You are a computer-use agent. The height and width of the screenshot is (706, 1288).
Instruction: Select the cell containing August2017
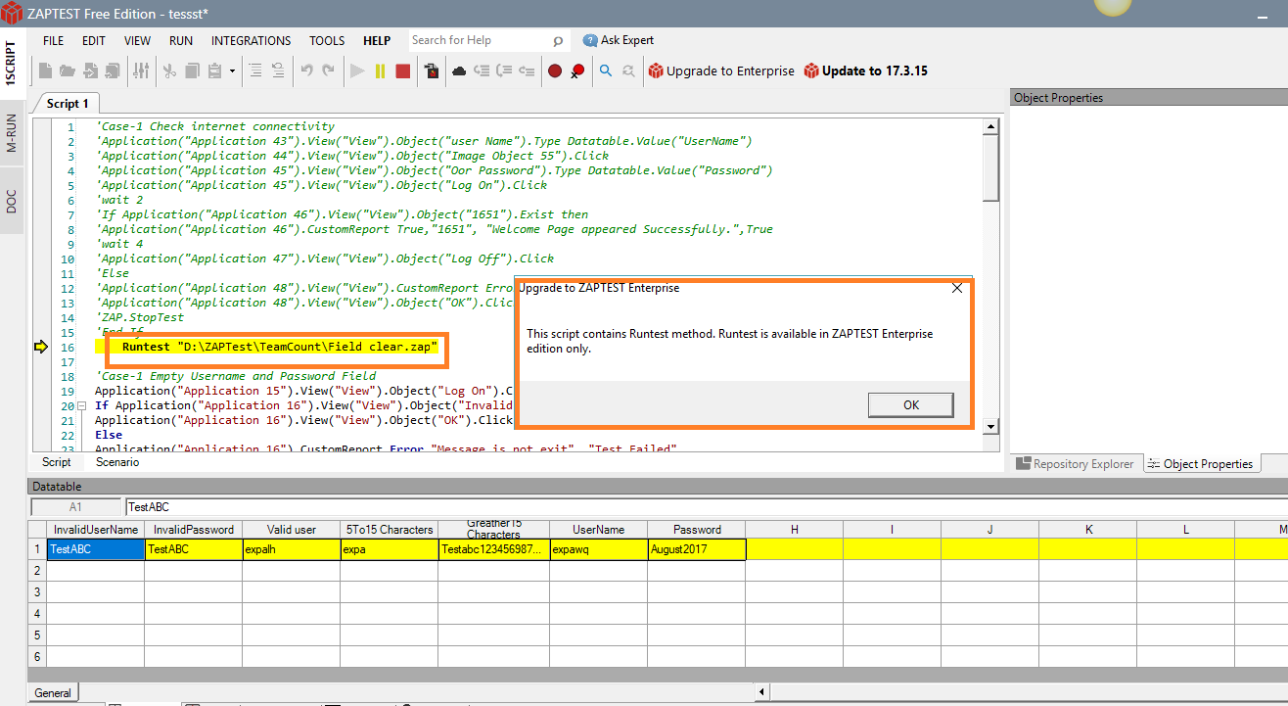click(697, 549)
